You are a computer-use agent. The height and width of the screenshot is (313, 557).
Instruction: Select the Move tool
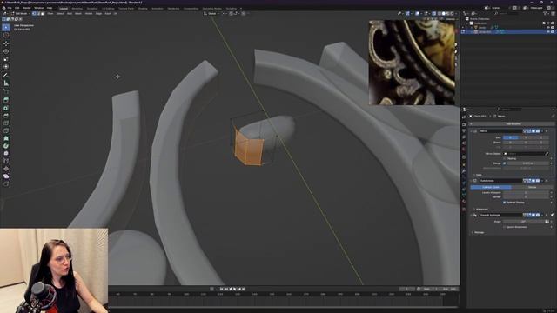coord(6,43)
